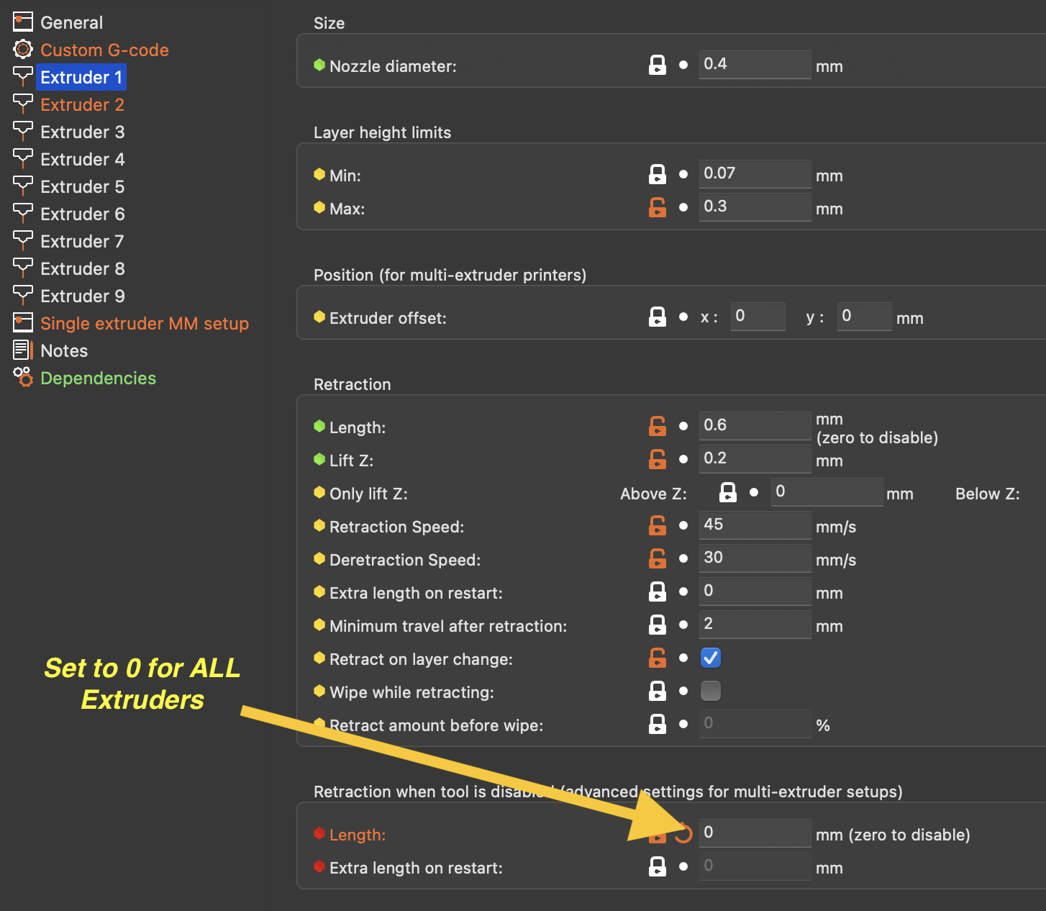
Task: Click the Nozzle diameter reset bullet
Action: pyautogui.click(x=683, y=65)
